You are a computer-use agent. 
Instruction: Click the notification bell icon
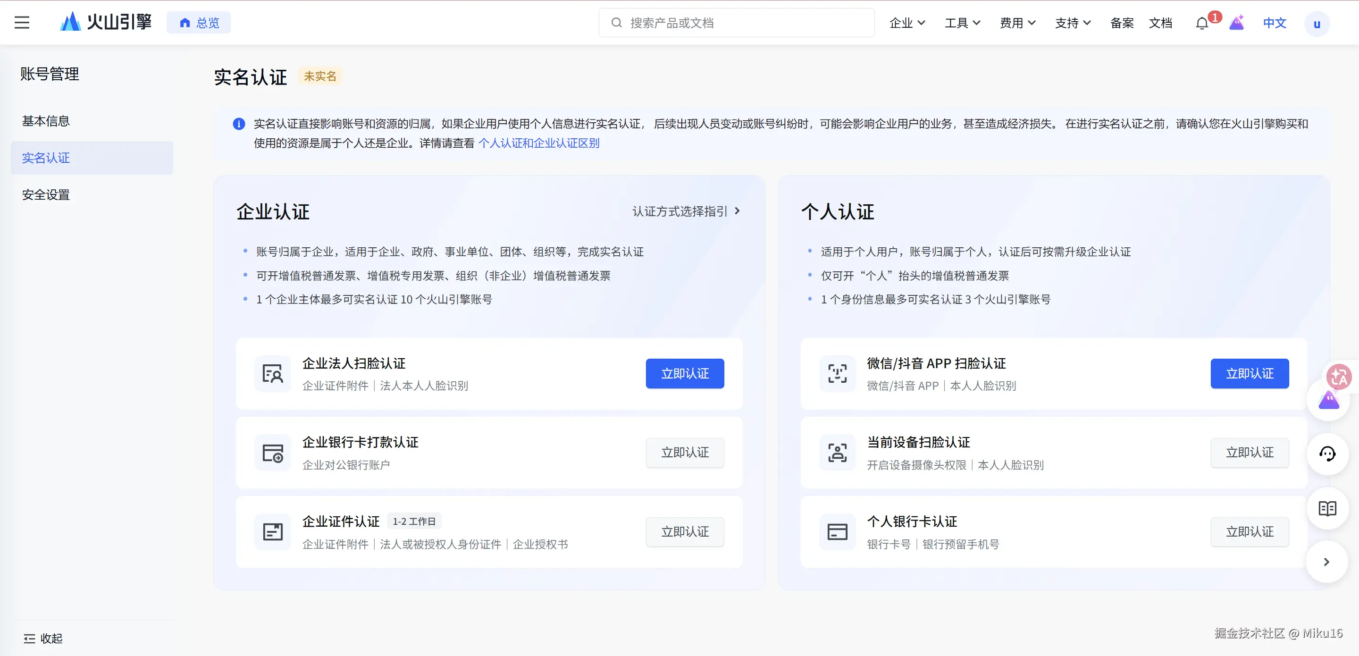pos(1201,23)
